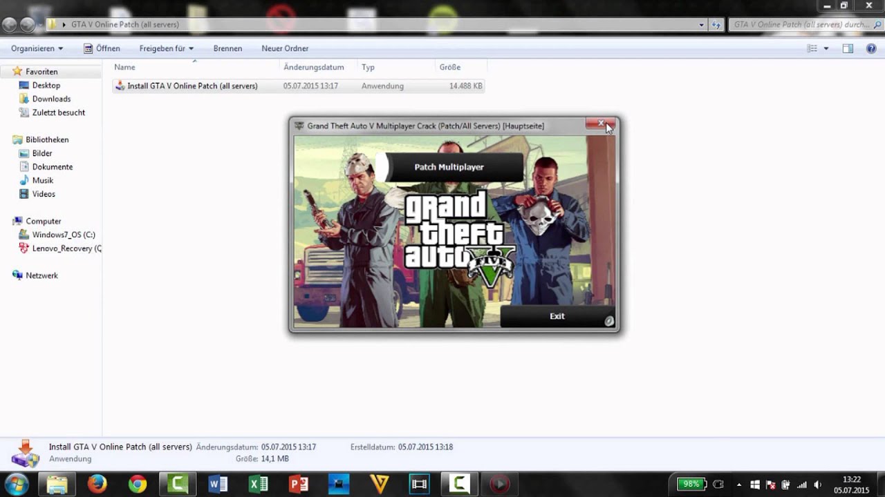Click the Patch Multiplayer button

(x=449, y=167)
